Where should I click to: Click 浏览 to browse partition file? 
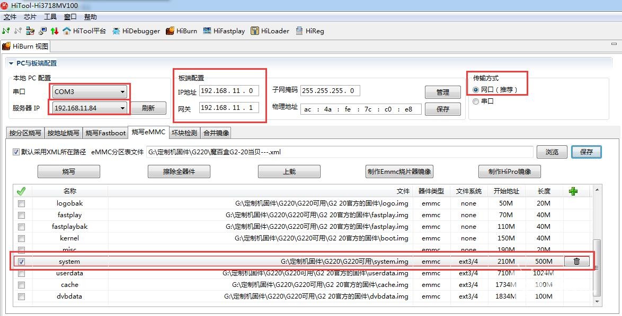[x=552, y=152]
